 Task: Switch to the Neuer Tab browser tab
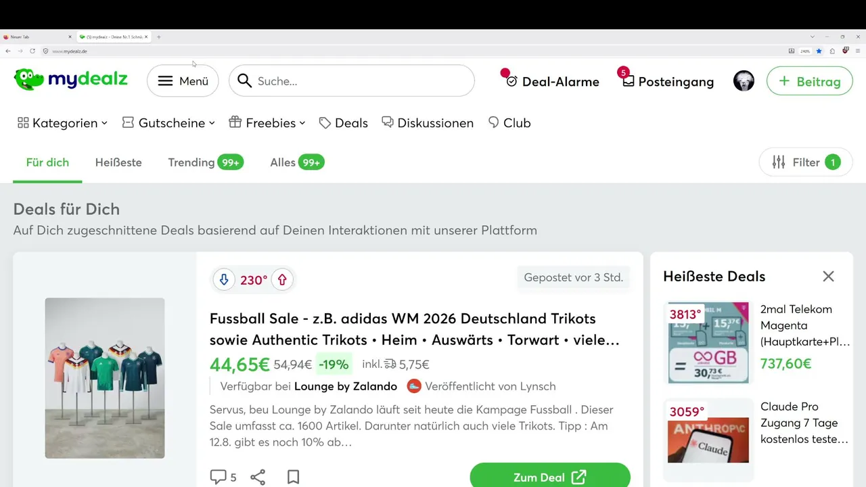[x=37, y=37]
